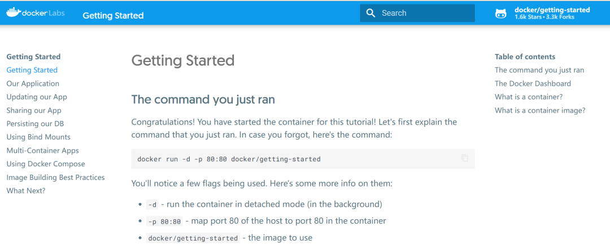Jump to The command you just ran
This screenshot has height=248, width=610.
tap(539, 70)
